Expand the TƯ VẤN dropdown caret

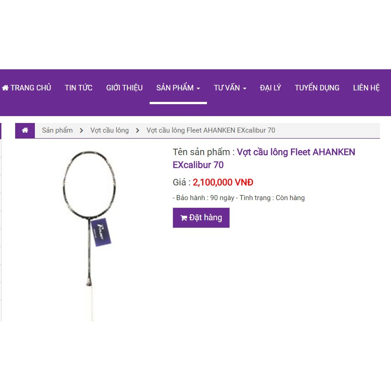click(x=245, y=89)
